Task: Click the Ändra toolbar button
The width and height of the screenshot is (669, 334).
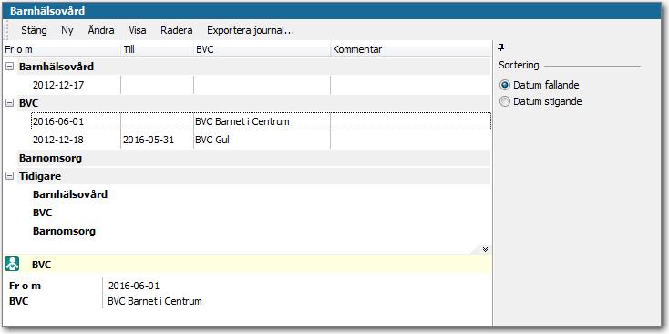Action: pyautogui.click(x=101, y=30)
